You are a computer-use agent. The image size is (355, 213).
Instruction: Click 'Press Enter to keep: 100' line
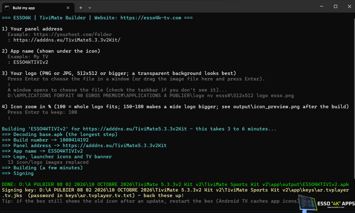(x=42, y=112)
